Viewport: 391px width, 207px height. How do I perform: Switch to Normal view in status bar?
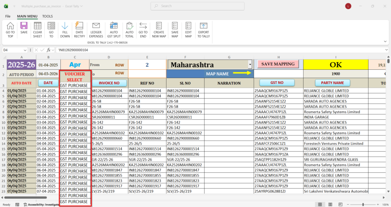coord(320,204)
